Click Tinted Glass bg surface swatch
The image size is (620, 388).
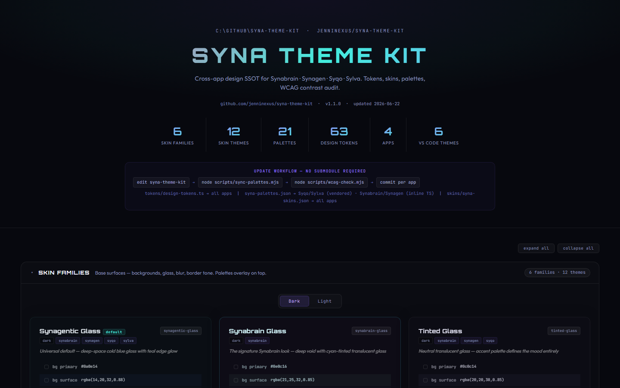[x=425, y=380]
